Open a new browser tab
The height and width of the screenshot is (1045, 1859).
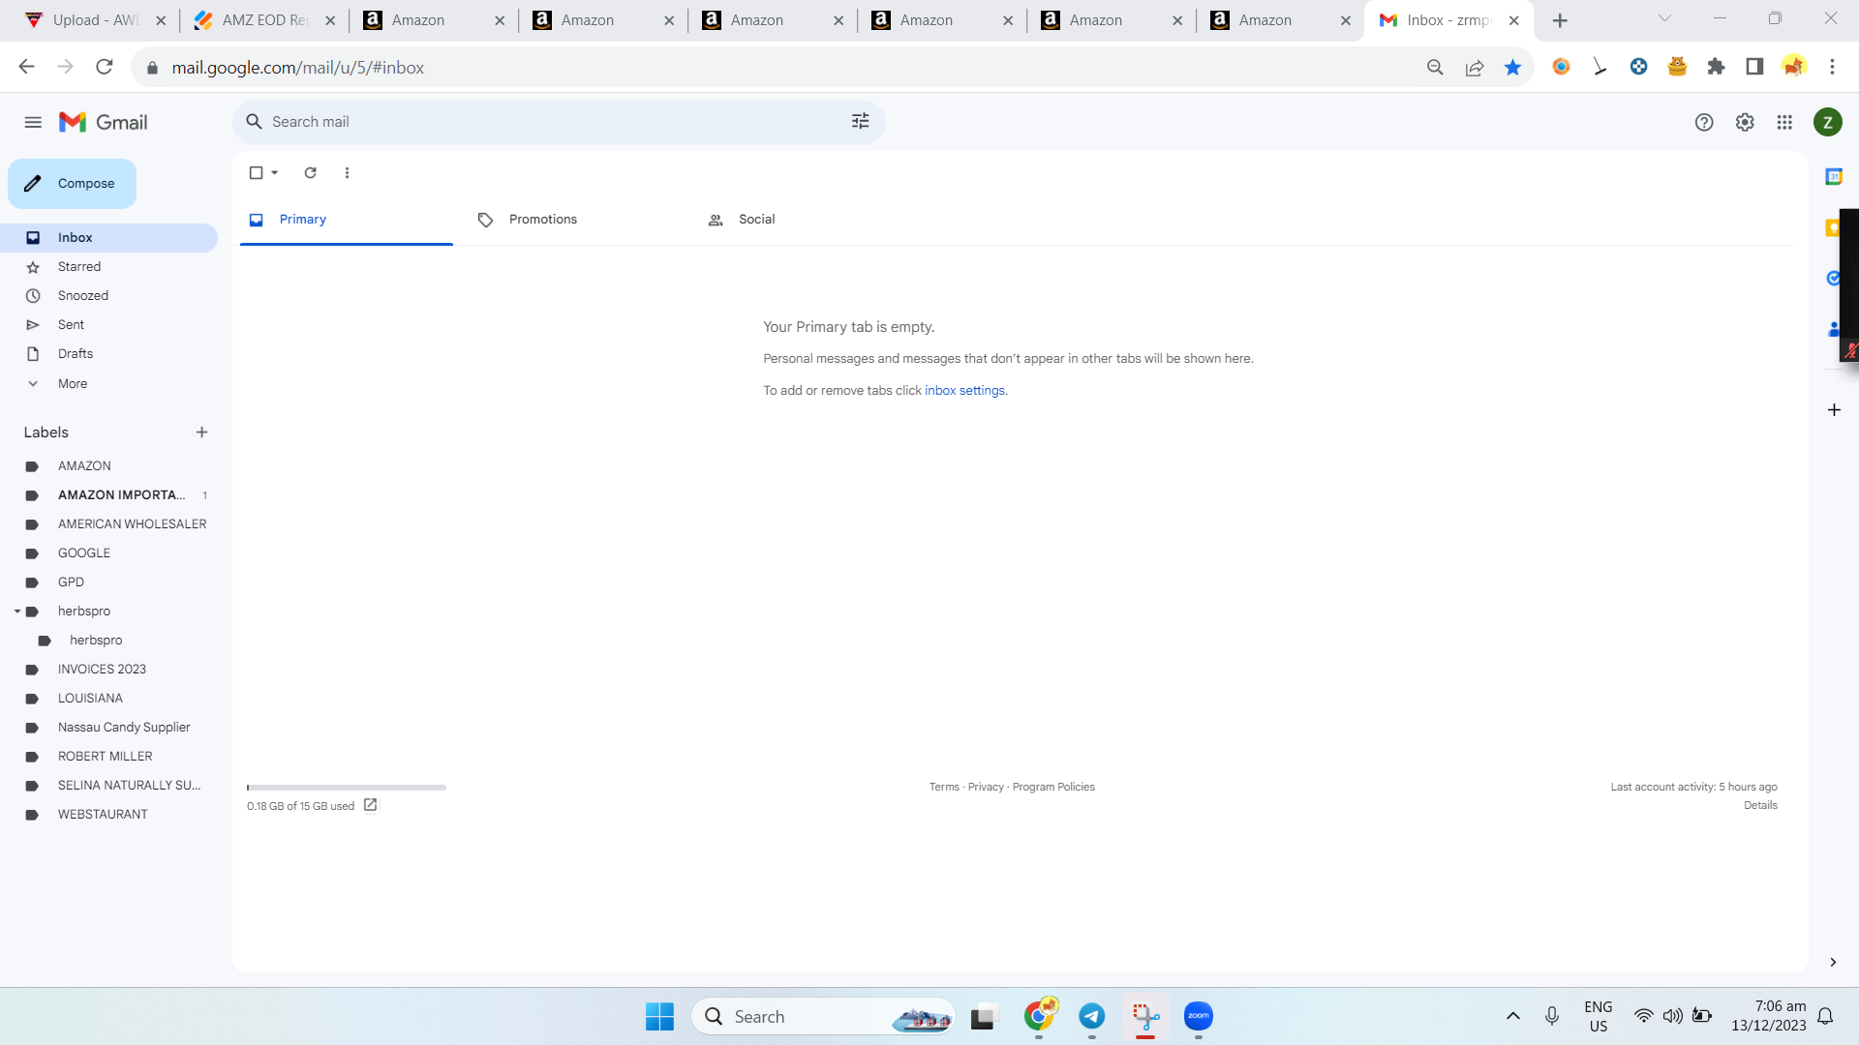pos(1560,20)
